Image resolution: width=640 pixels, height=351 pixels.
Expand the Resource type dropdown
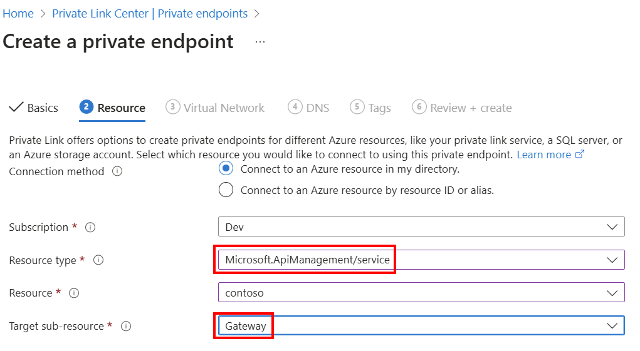point(421,260)
